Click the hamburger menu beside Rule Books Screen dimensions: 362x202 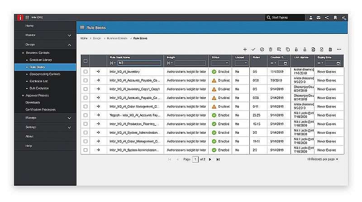[82, 28]
